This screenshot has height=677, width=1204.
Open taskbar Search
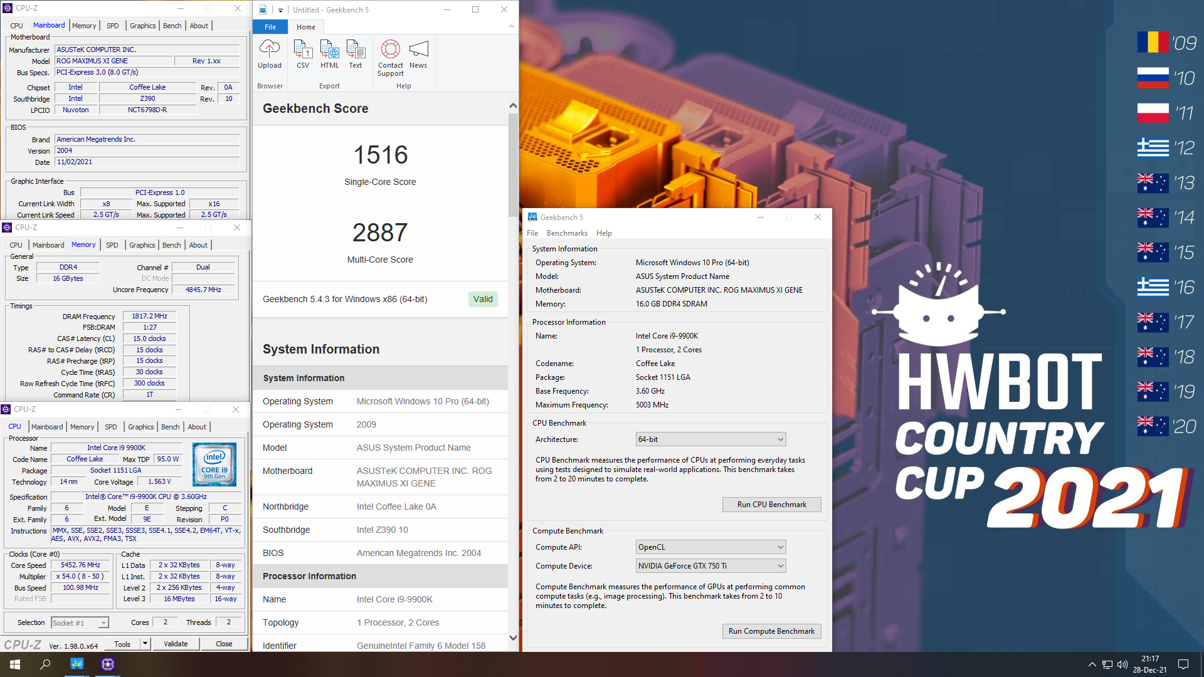pos(45,664)
